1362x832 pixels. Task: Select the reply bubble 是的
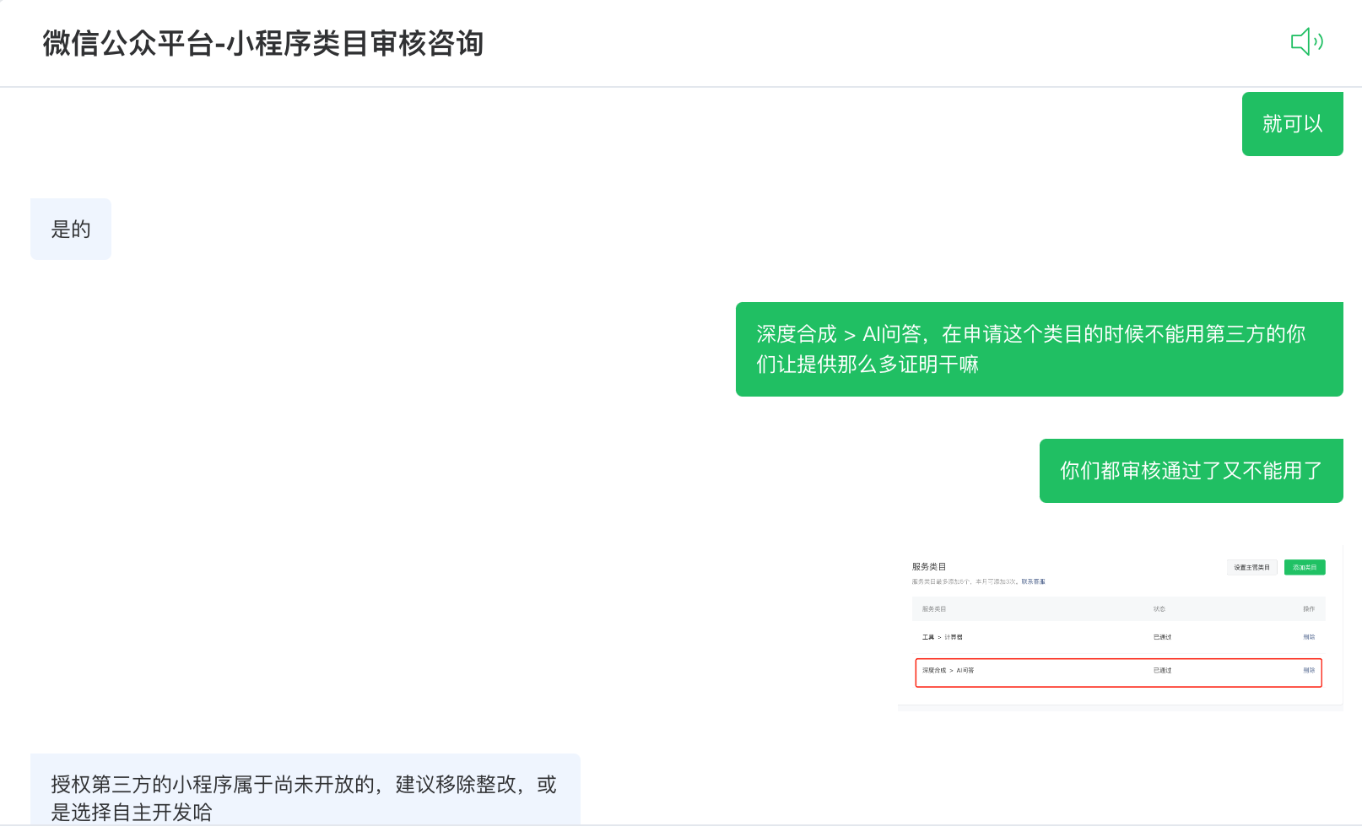pos(71,230)
